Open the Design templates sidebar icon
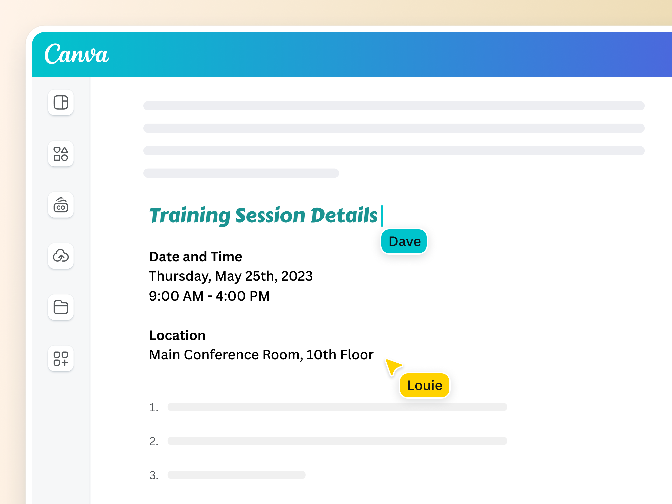The image size is (672, 504). coord(61,102)
